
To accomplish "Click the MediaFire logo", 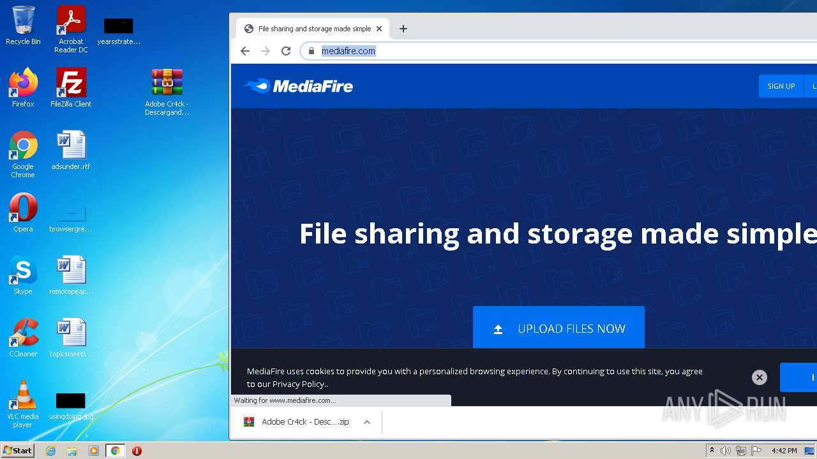I will pyautogui.click(x=298, y=86).
